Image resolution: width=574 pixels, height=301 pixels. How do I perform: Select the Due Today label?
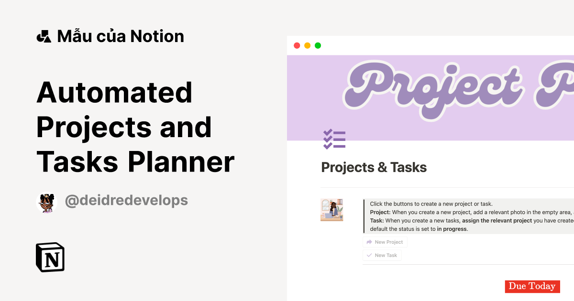point(532,287)
